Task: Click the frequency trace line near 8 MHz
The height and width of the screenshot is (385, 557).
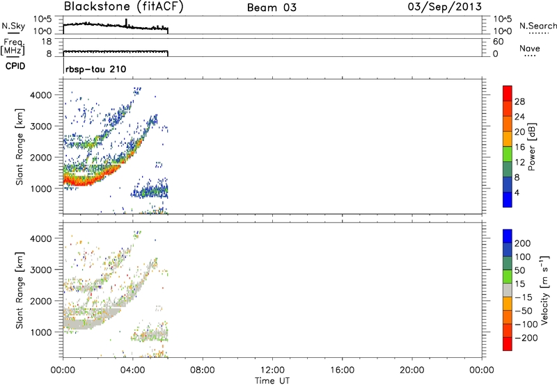Action: point(116,51)
